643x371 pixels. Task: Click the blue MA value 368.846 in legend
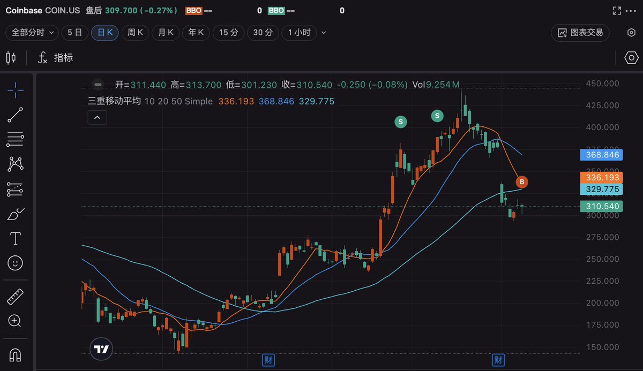coord(276,101)
